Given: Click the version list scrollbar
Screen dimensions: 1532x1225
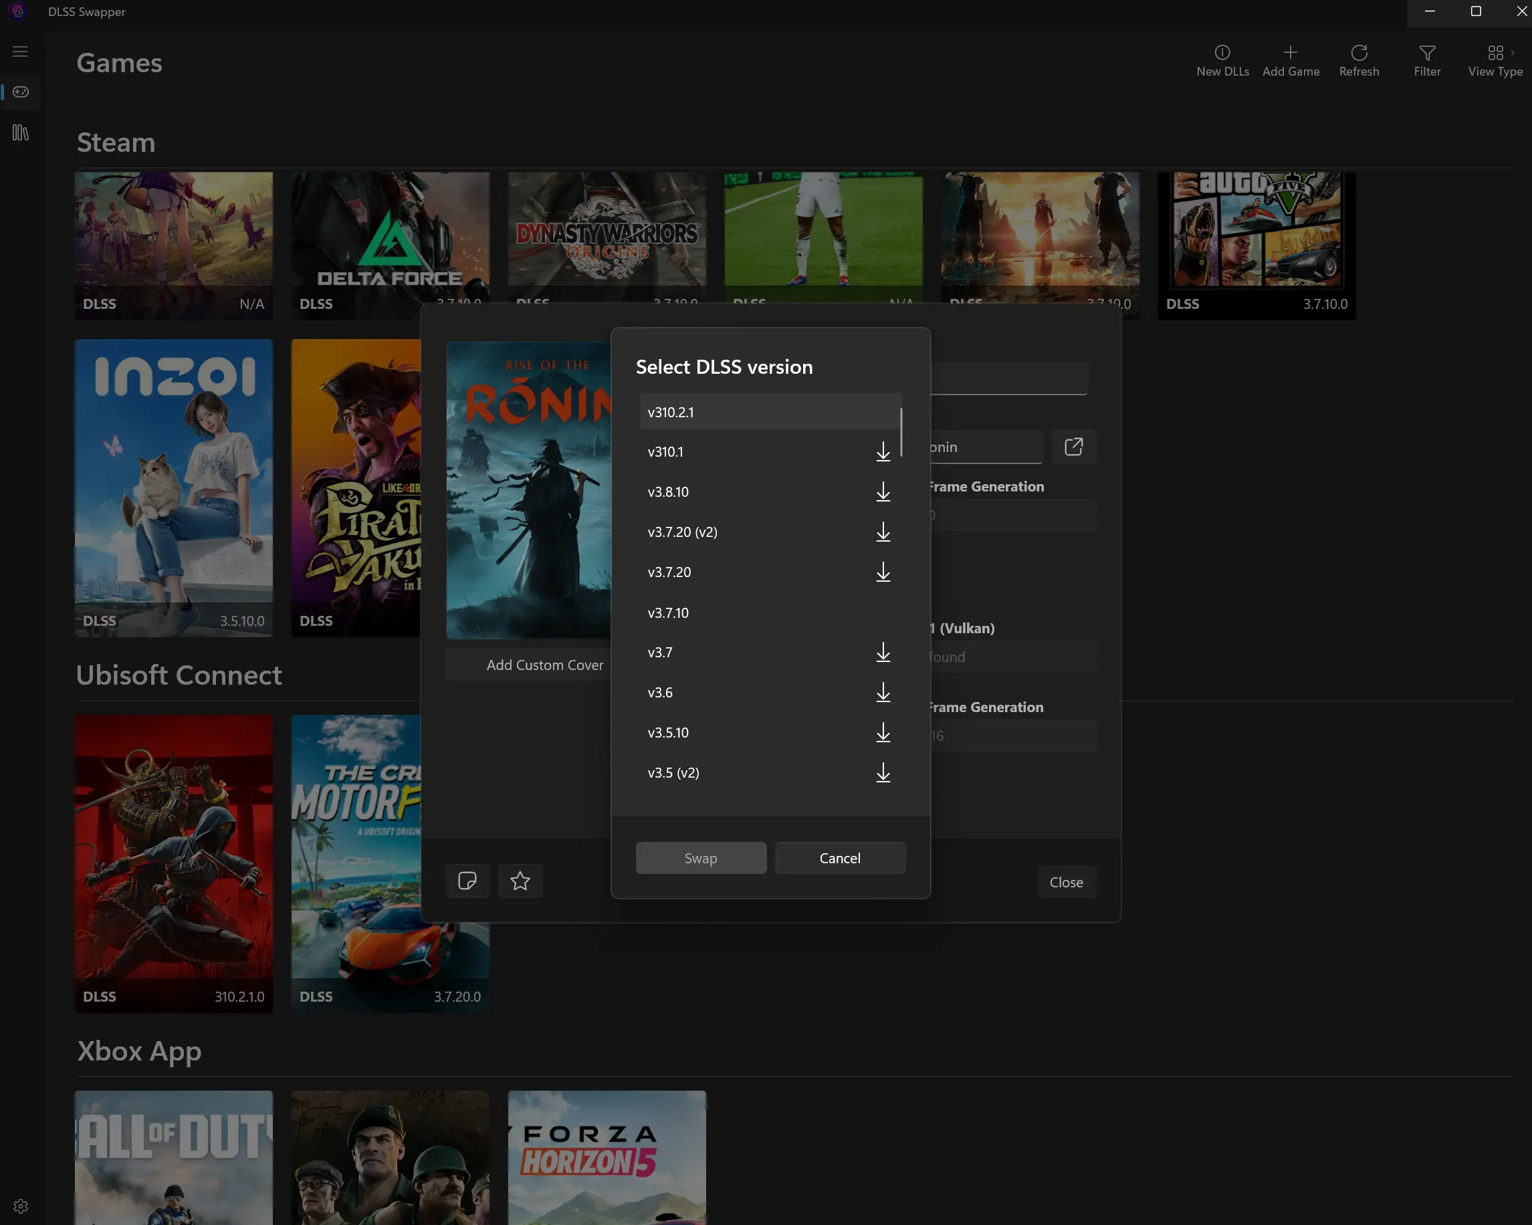Looking at the screenshot, I should [x=901, y=432].
